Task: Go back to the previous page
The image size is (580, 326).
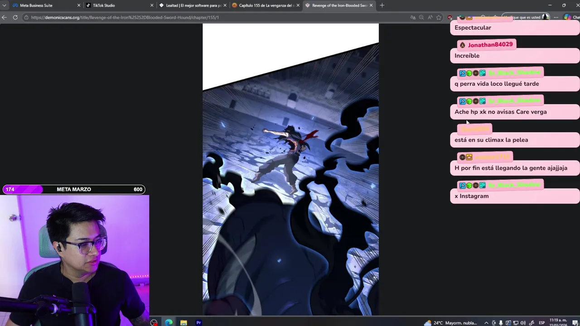Action: click(x=4, y=17)
